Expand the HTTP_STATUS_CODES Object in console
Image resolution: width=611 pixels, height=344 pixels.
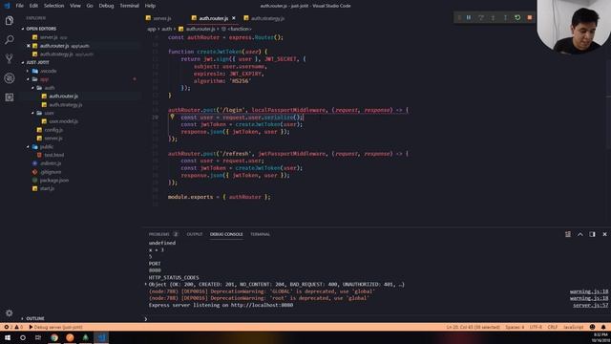click(146, 285)
